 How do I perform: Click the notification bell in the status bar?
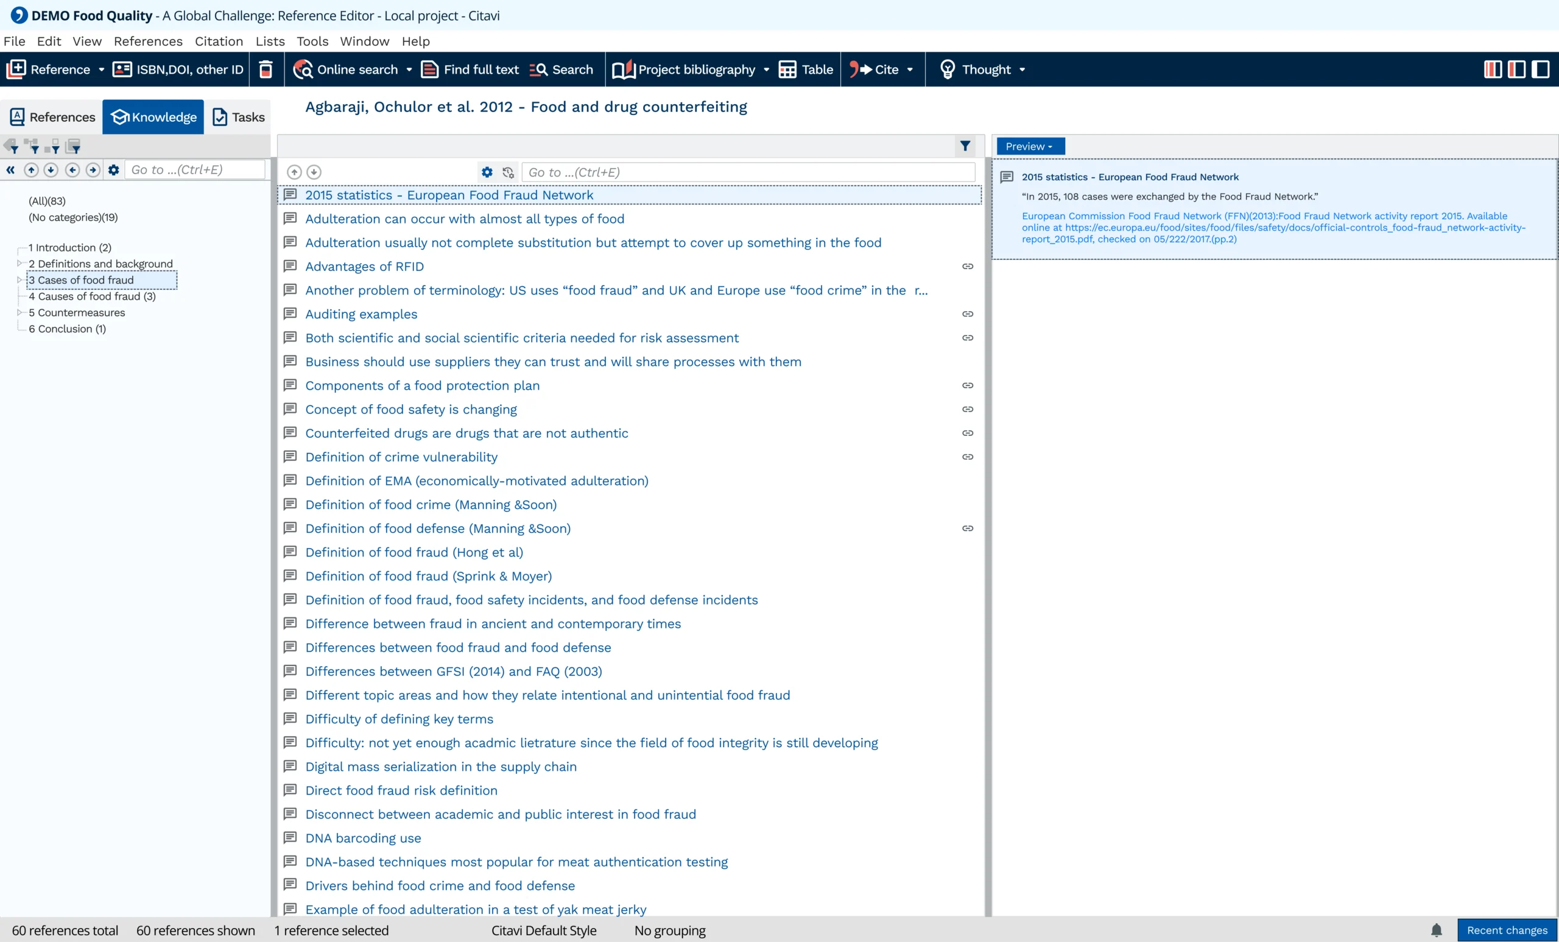(x=1436, y=930)
